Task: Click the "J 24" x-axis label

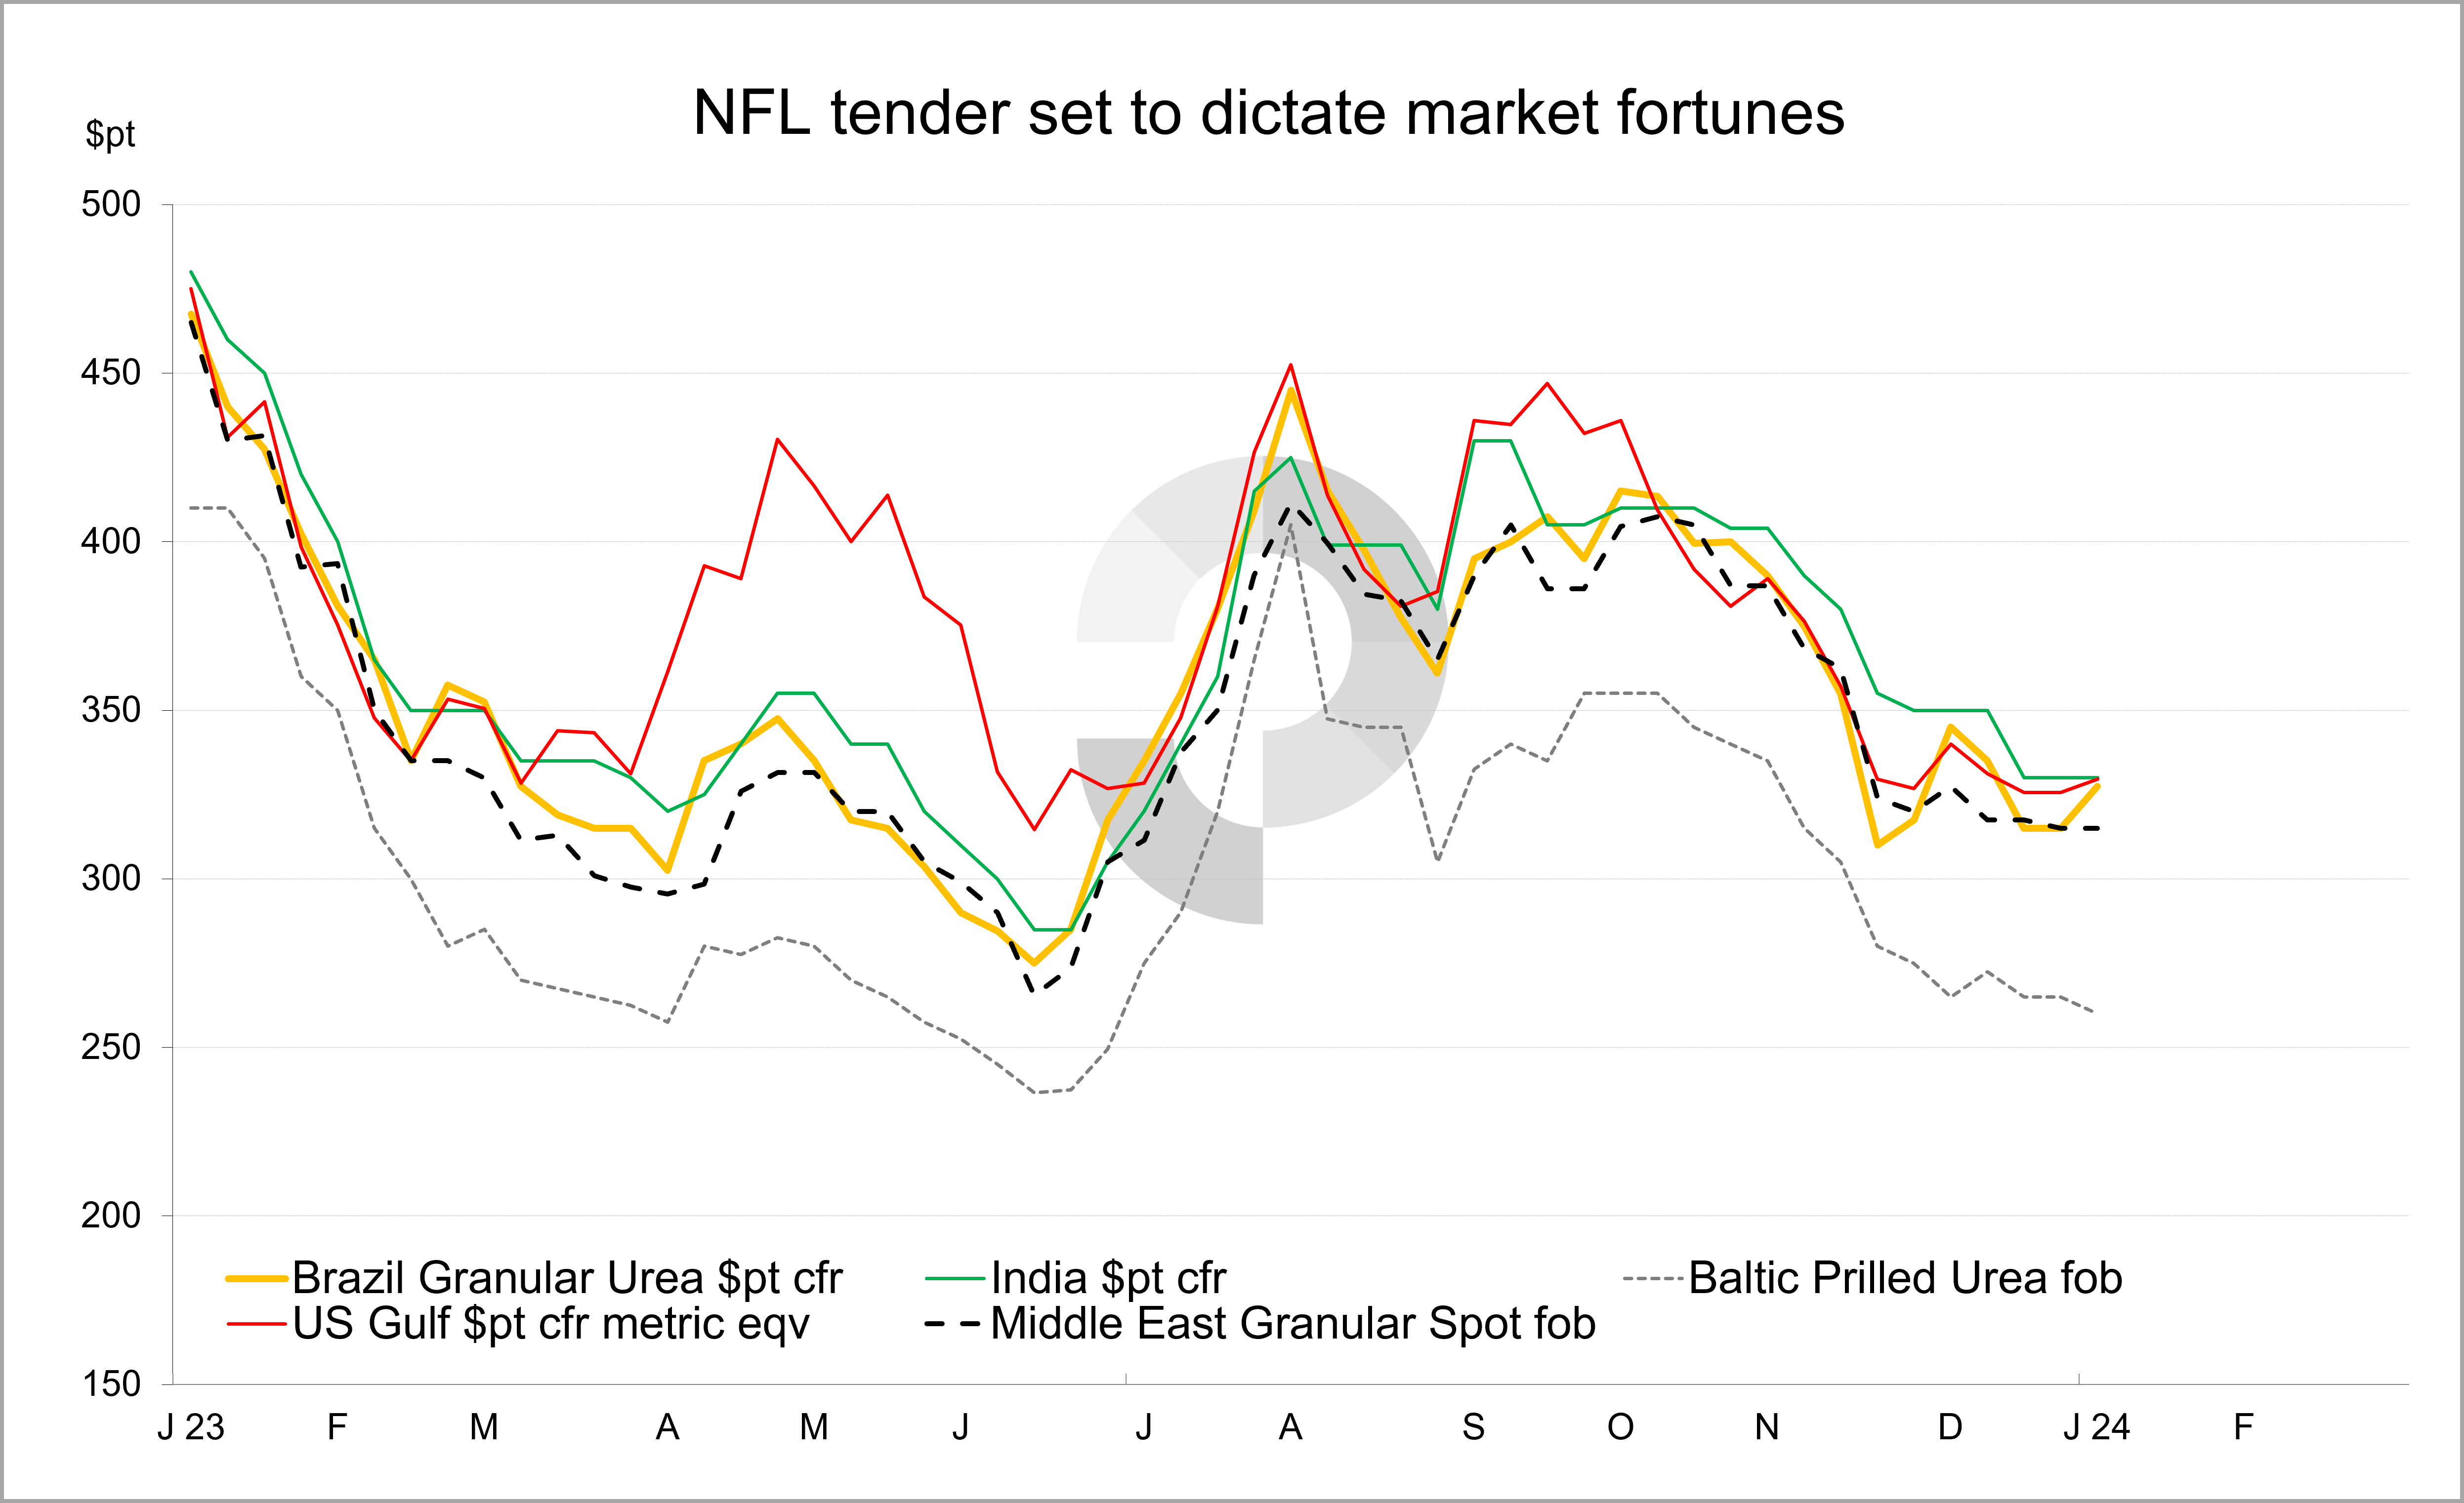Action: point(2096,1427)
